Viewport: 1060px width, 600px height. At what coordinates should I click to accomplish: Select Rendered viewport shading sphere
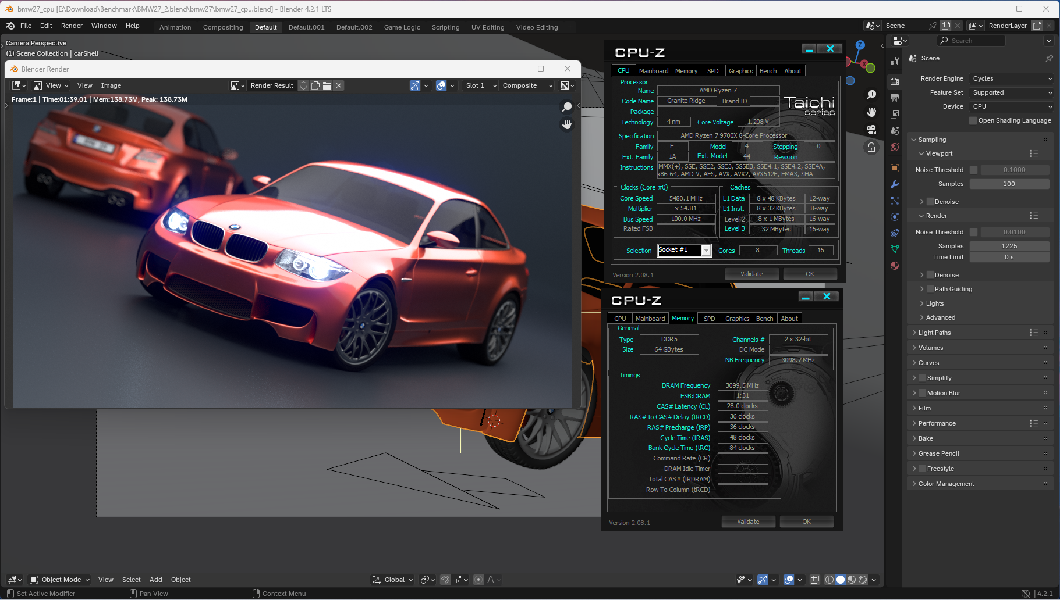point(863,580)
